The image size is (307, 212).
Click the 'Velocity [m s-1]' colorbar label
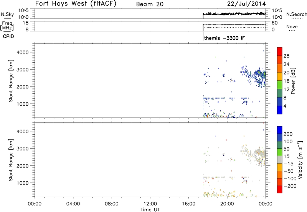point(300,160)
